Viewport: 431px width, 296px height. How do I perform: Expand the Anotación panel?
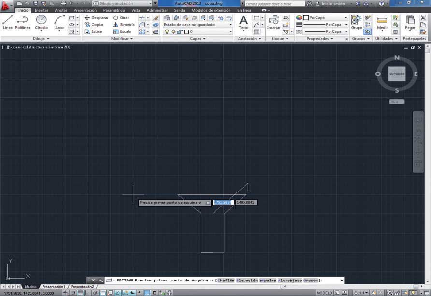point(250,39)
